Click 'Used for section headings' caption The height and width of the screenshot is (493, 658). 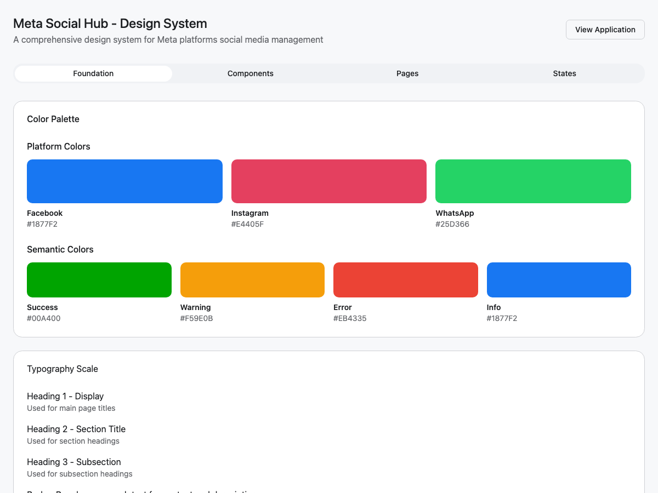(x=73, y=441)
